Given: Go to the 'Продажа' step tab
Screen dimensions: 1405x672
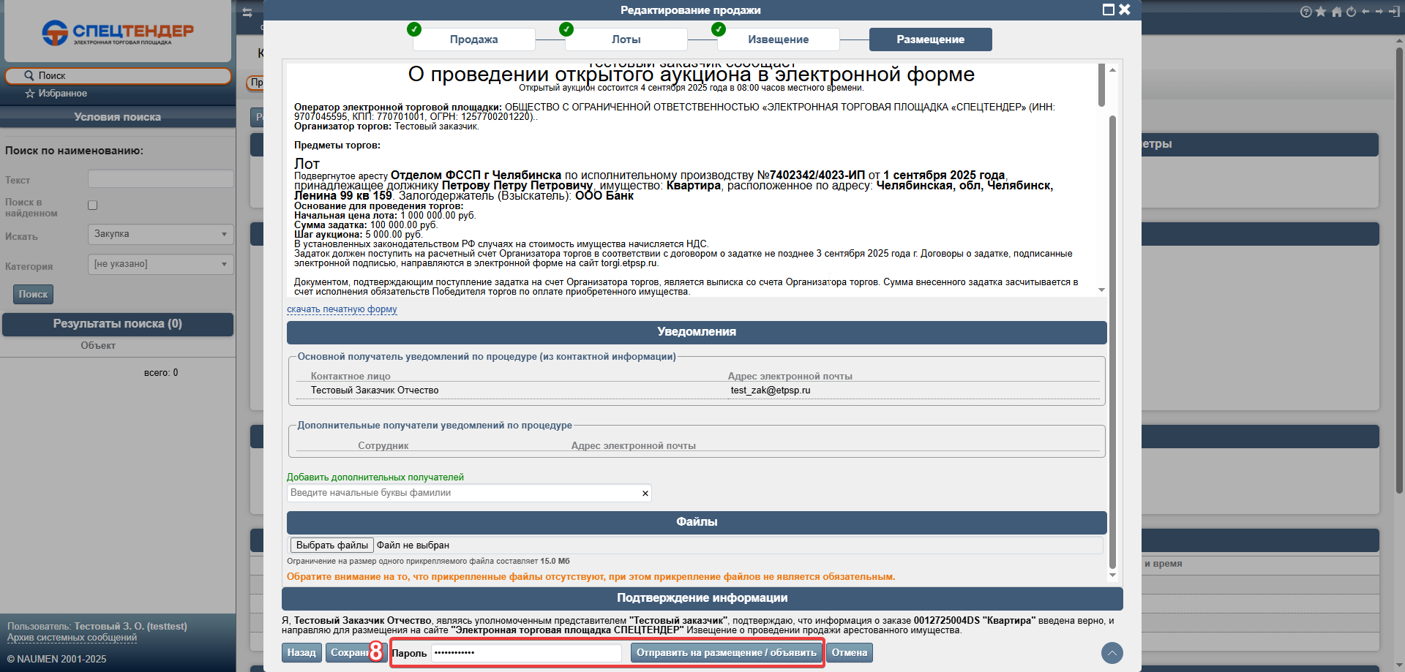Looking at the screenshot, I should pos(473,39).
